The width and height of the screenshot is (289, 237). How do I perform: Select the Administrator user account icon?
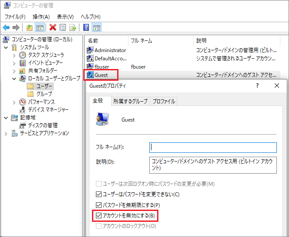[90, 50]
